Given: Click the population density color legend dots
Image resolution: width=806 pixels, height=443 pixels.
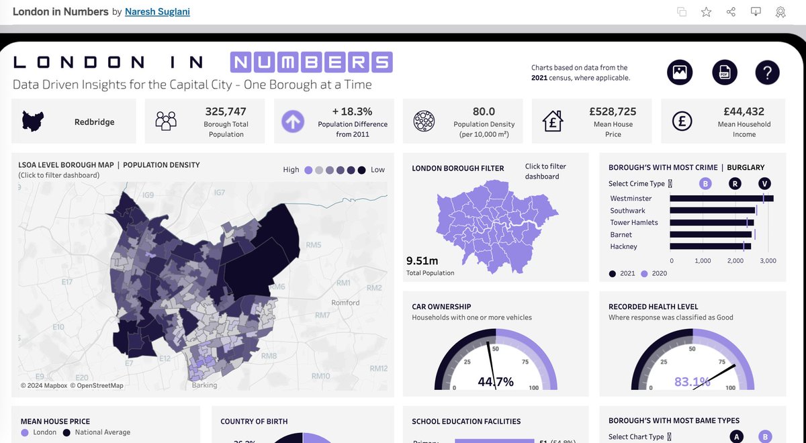Looking at the screenshot, I should point(334,170).
